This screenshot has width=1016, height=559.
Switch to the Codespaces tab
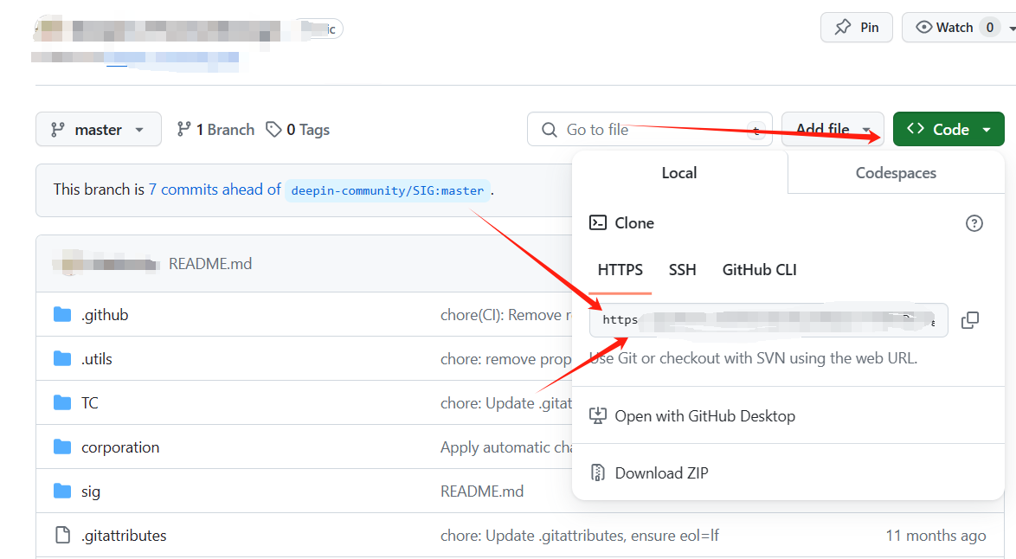(896, 173)
